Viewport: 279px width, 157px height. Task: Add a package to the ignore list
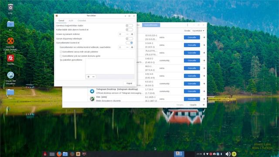(88, 77)
